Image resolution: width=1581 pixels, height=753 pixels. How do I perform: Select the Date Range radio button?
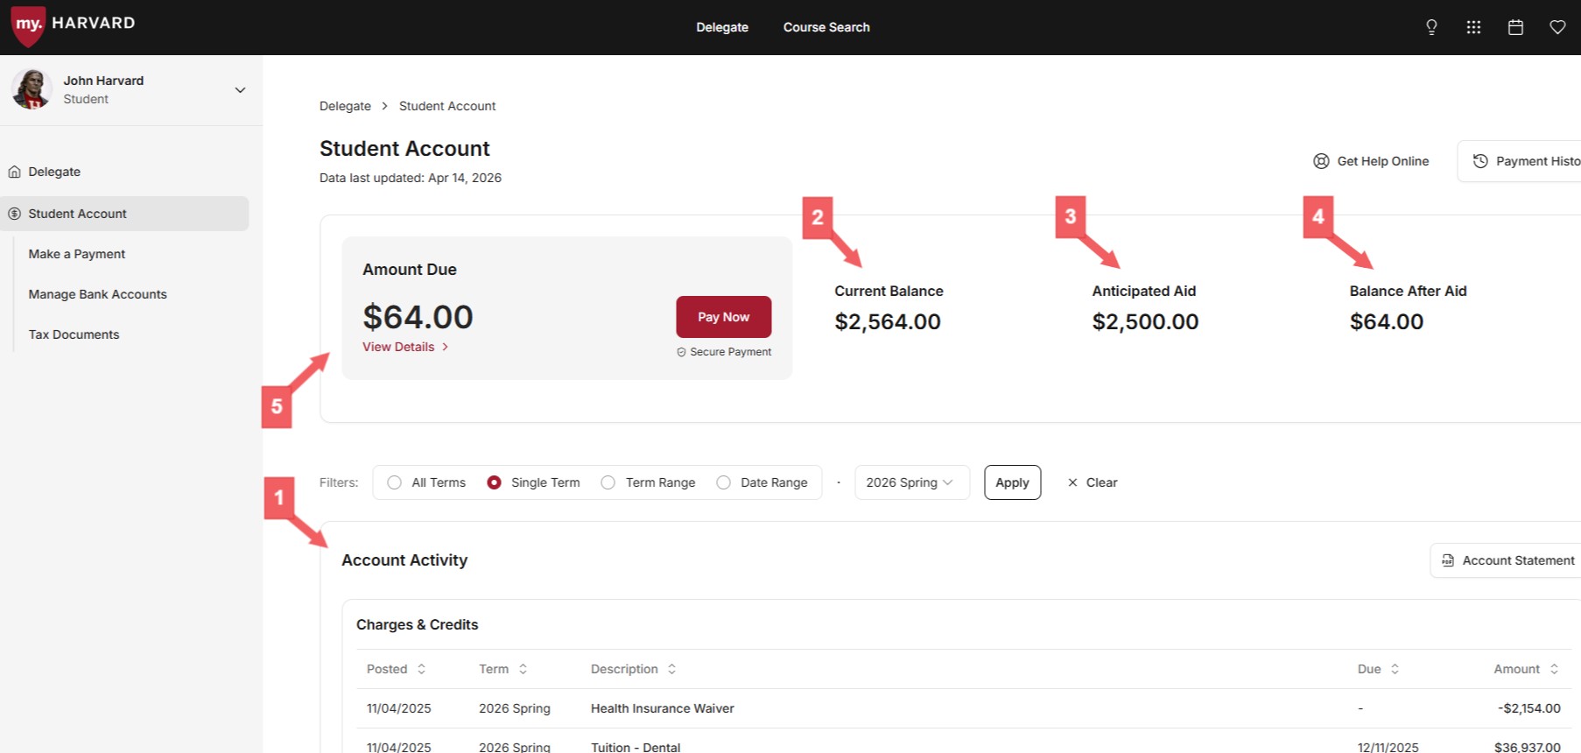coord(723,482)
